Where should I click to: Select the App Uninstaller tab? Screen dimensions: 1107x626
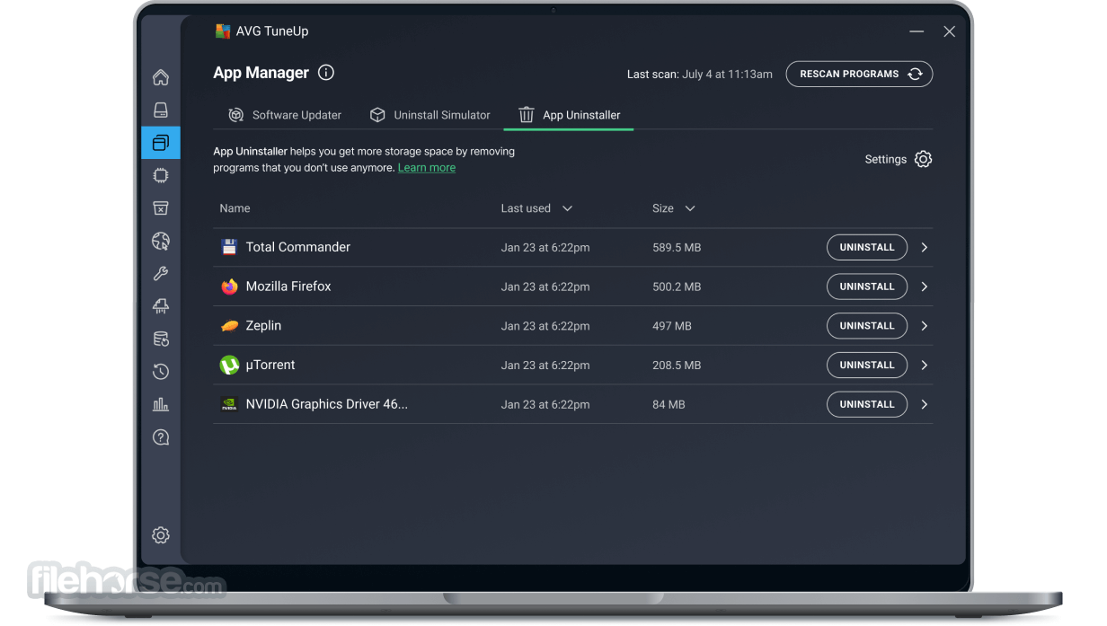(x=570, y=115)
